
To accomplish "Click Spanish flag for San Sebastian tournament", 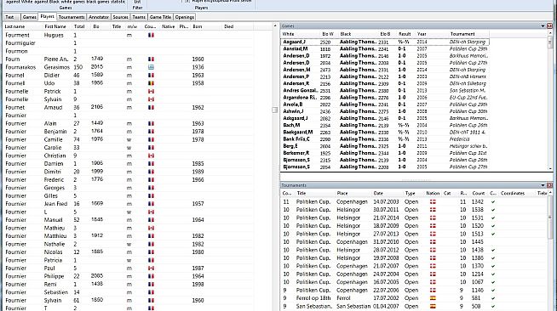I will click(x=433, y=307).
